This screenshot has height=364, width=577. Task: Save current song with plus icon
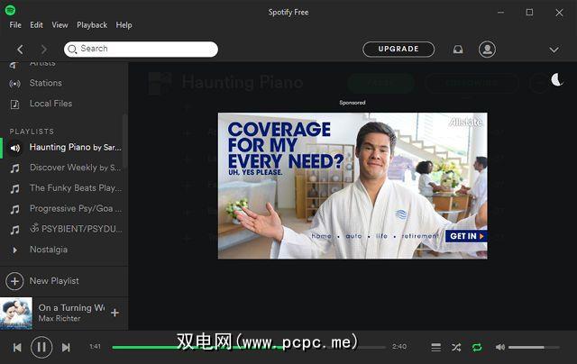tap(114, 313)
